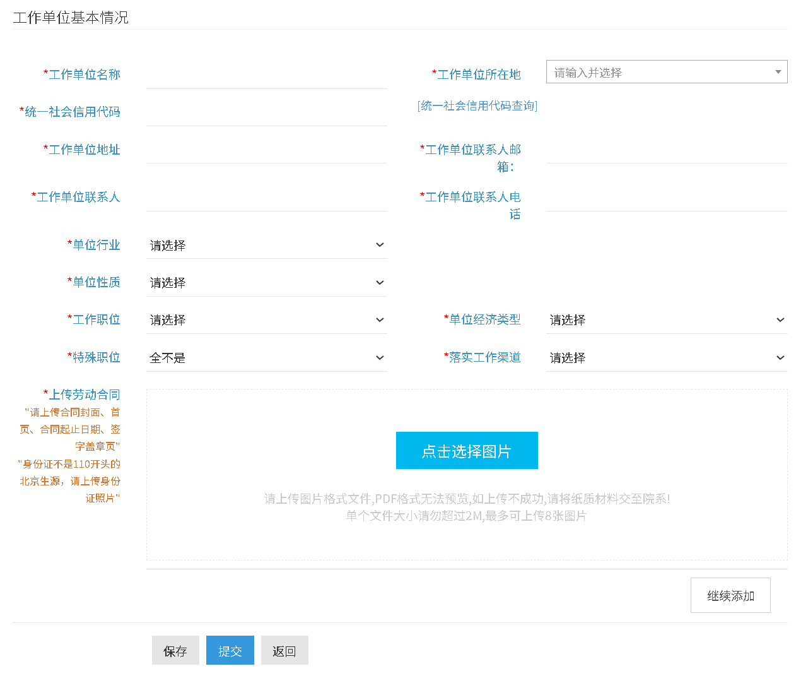
Task: Focus the 工作单位联系人 input field
Action: coord(266,198)
